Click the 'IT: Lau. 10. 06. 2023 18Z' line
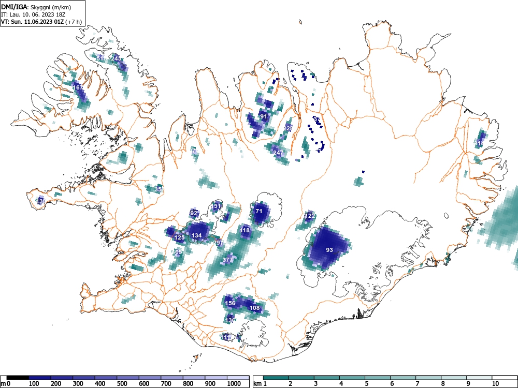The width and height of the screenshot is (518, 388). [33, 14]
